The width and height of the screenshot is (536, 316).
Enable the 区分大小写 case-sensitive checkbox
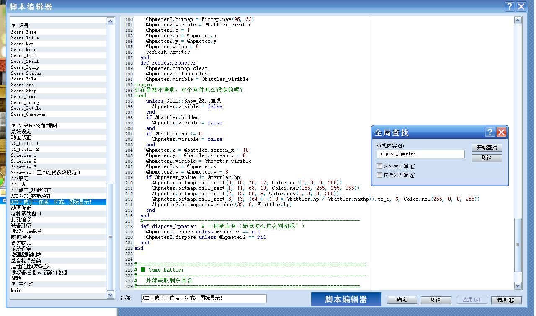tap(379, 166)
